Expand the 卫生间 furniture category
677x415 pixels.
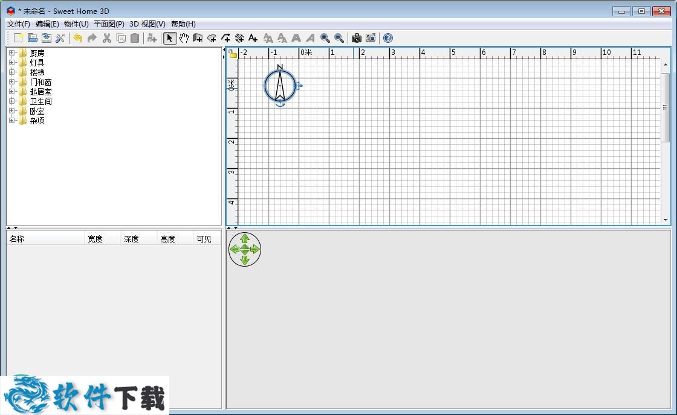point(11,101)
